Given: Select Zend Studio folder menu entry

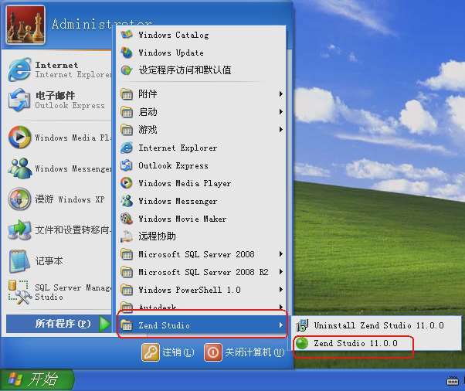Looking at the screenshot, I should (202, 325).
